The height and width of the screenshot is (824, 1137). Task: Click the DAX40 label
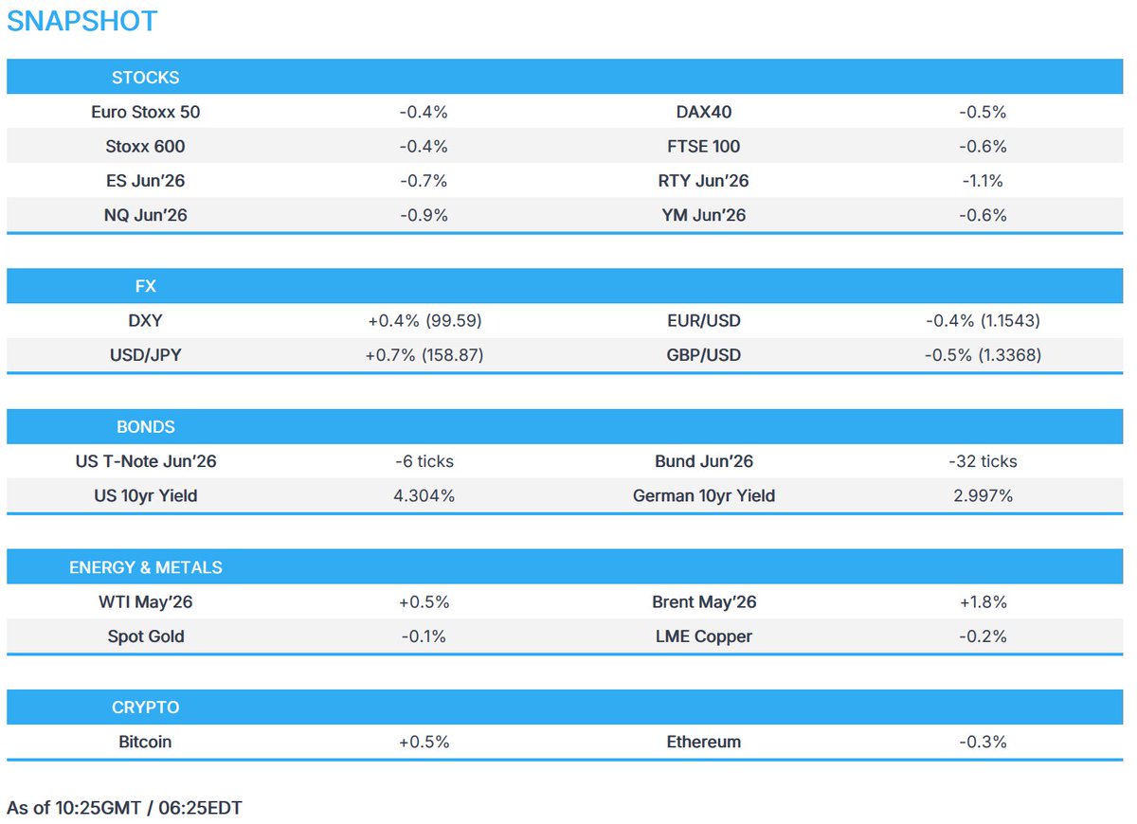pyautogui.click(x=704, y=111)
